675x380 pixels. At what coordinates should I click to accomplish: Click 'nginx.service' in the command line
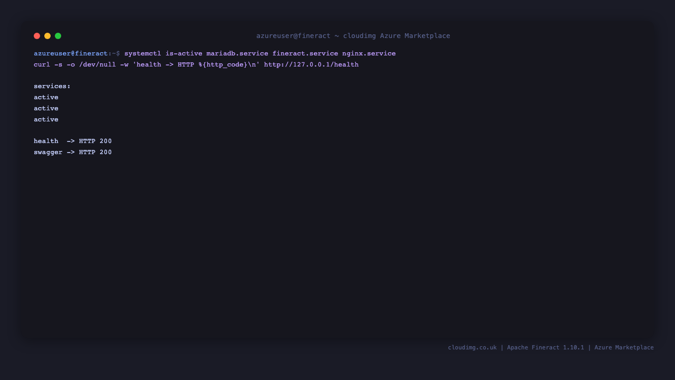click(x=369, y=54)
